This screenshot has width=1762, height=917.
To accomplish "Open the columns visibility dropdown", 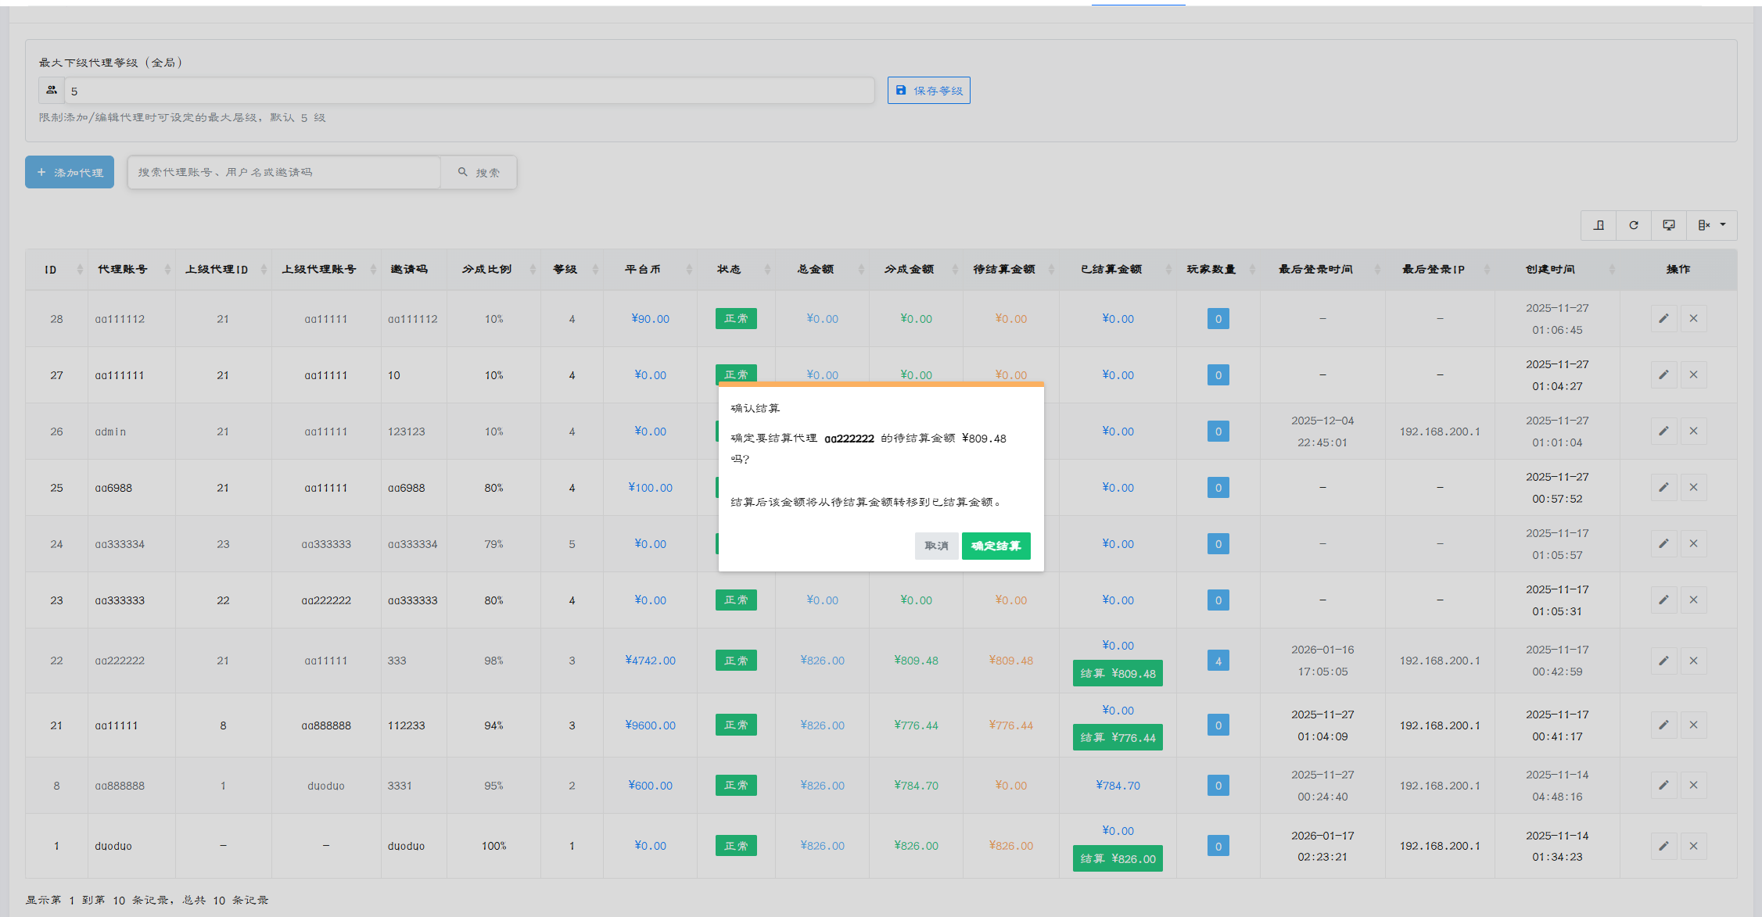I will [1711, 225].
